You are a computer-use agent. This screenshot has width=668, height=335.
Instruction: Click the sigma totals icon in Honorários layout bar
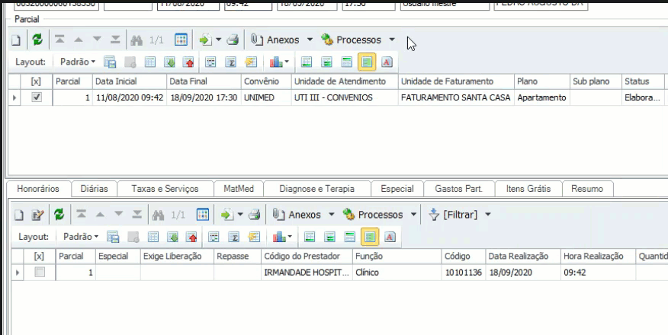click(233, 237)
